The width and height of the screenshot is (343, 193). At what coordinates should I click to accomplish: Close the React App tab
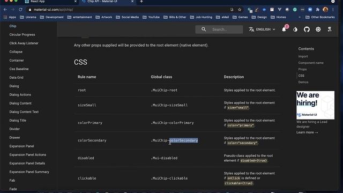coord(76,2)
